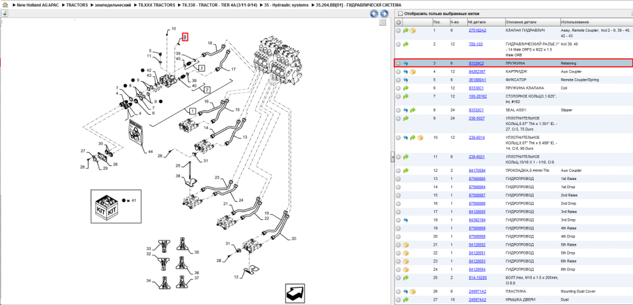Click callout number 10 in the diagram
Screen dimensions: 633x305
click(x=173, y=28)
